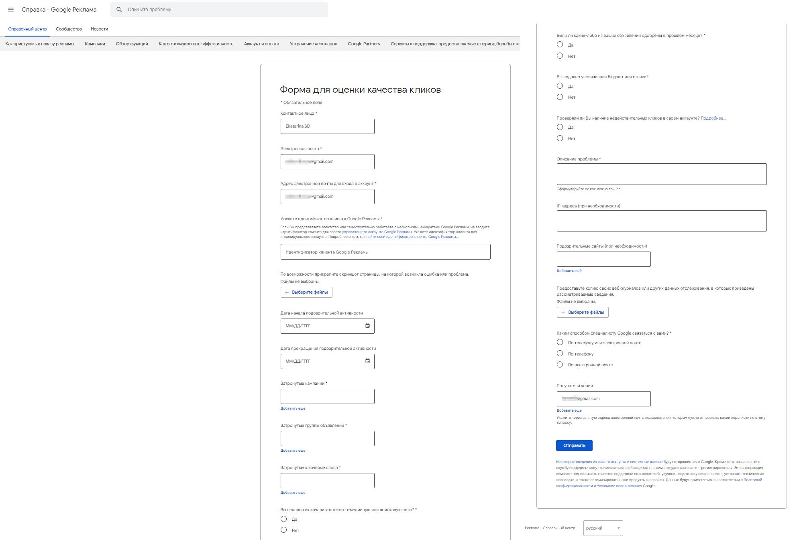Click the Затронутые кампании field

pos(327,396)
